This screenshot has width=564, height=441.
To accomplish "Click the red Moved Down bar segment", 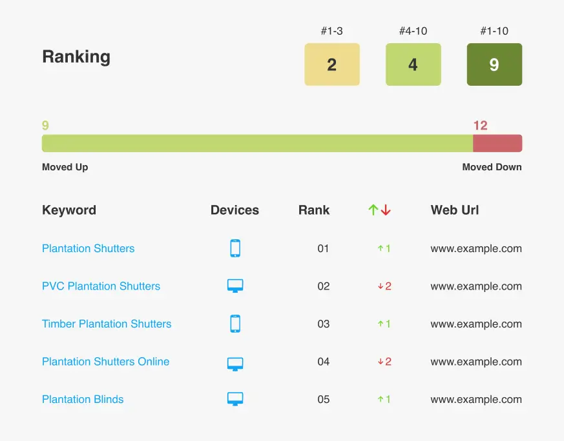I will coord(497,143).
